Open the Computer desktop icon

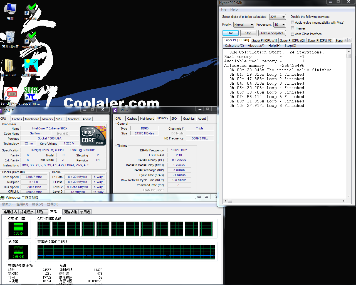[x=10, y=12]
